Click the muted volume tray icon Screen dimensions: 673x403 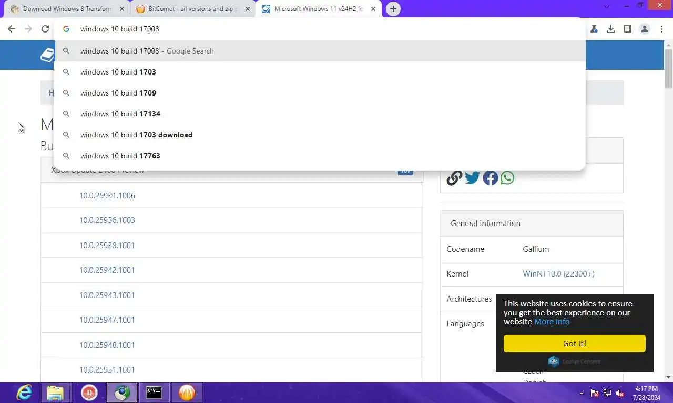620,393
